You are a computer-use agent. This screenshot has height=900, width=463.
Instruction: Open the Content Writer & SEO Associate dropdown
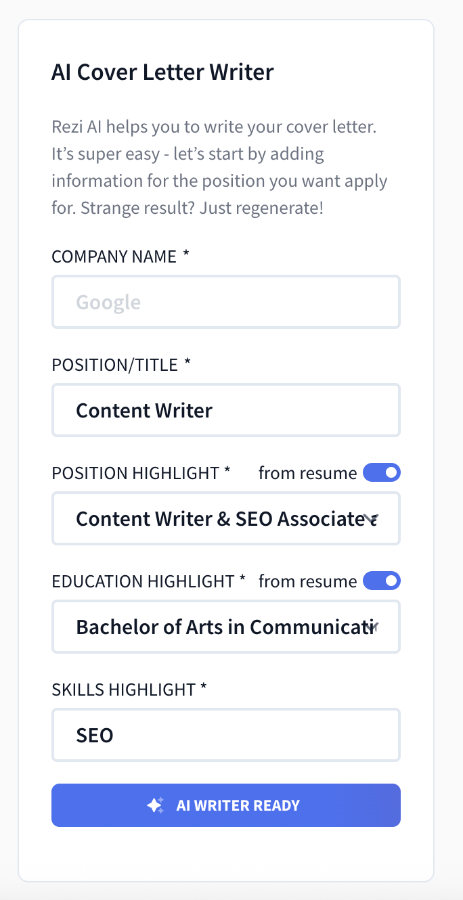tap(226, 518)
